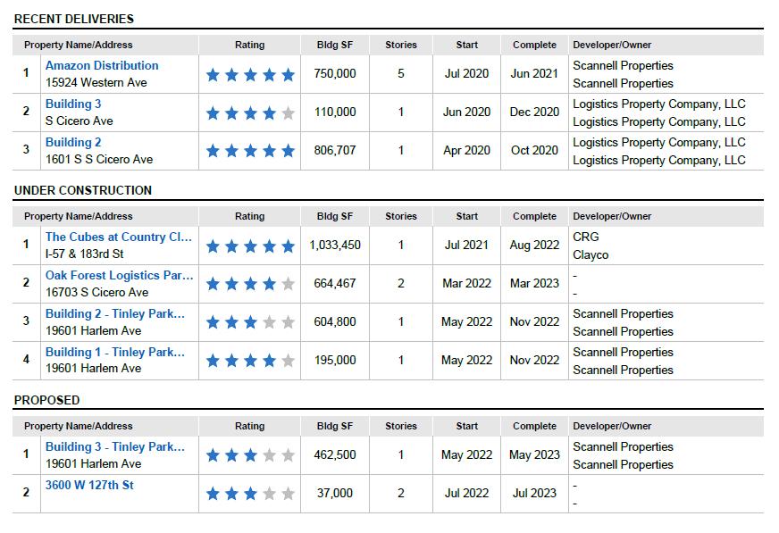Viewport: 779px width, 533px height.
Task: Click Amazon Distribution's five-star rating
Action: (x=250, y=75)
